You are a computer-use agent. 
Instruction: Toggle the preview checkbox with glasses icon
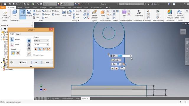(20, 62)
